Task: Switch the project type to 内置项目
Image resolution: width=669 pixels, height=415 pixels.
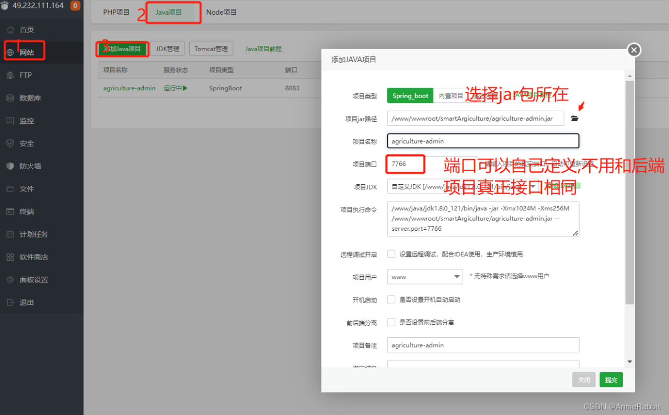Action: [450, 96]
